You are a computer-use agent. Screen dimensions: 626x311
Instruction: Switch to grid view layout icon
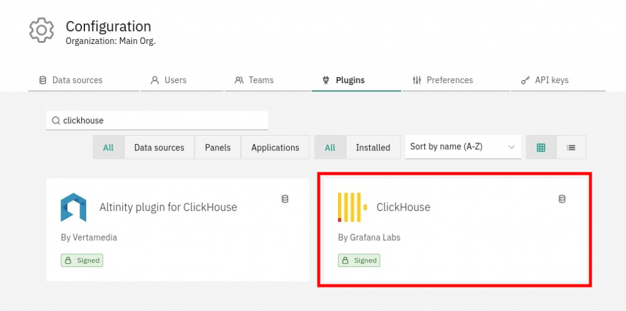coord(540,147)
